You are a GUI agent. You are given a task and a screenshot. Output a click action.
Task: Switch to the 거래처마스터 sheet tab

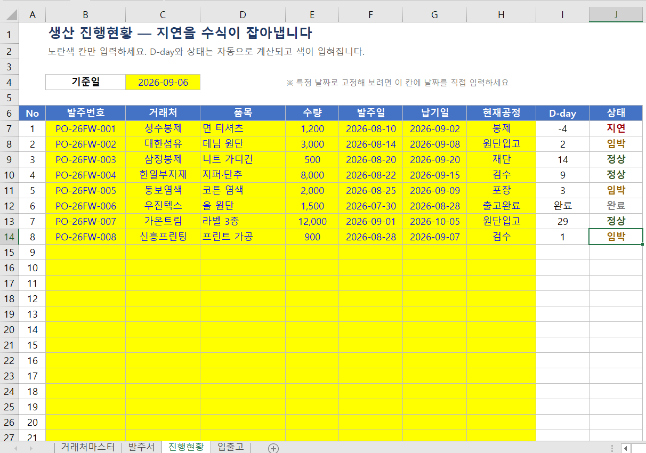(x=88, y=447)
